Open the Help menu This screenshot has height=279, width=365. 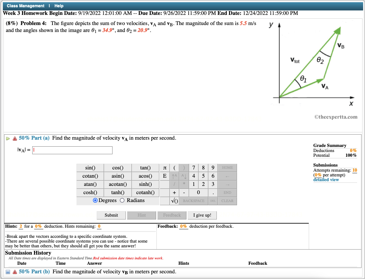point(59,6)
